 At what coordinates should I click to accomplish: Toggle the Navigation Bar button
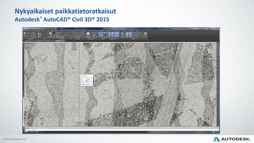(117, 35)
